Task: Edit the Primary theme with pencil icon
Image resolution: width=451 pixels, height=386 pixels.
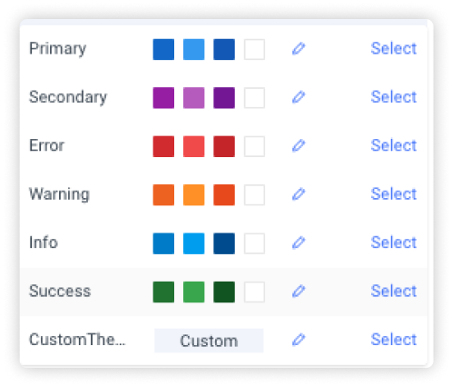Action: pyautogui.click(x=299, y=49)
